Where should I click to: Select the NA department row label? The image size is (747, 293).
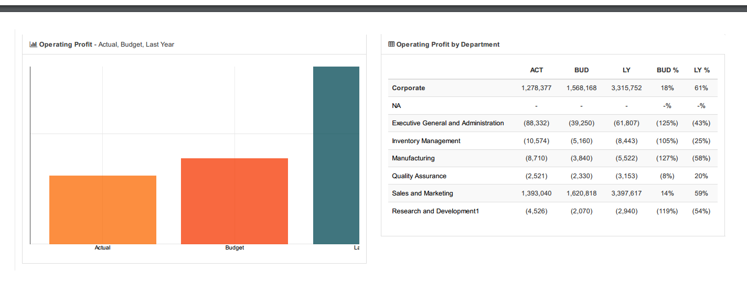pyautogui.click(x=397, y=106)
